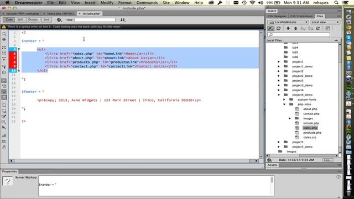The height and width of the screenshot is (199, 354).
Task: Click the Balance Braces icon
Action: click(x=4, y=72)
